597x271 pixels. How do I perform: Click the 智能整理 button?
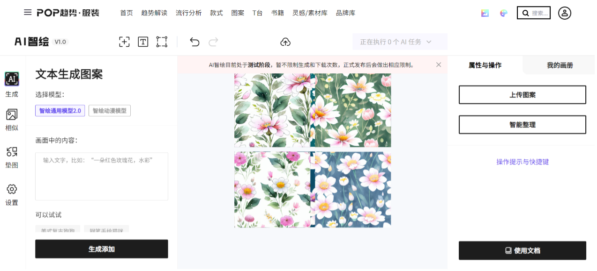[522, 125]
